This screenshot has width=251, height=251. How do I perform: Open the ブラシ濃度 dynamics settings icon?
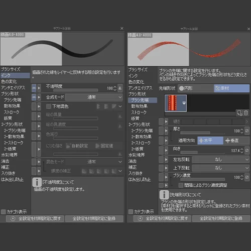pos(247,177)
